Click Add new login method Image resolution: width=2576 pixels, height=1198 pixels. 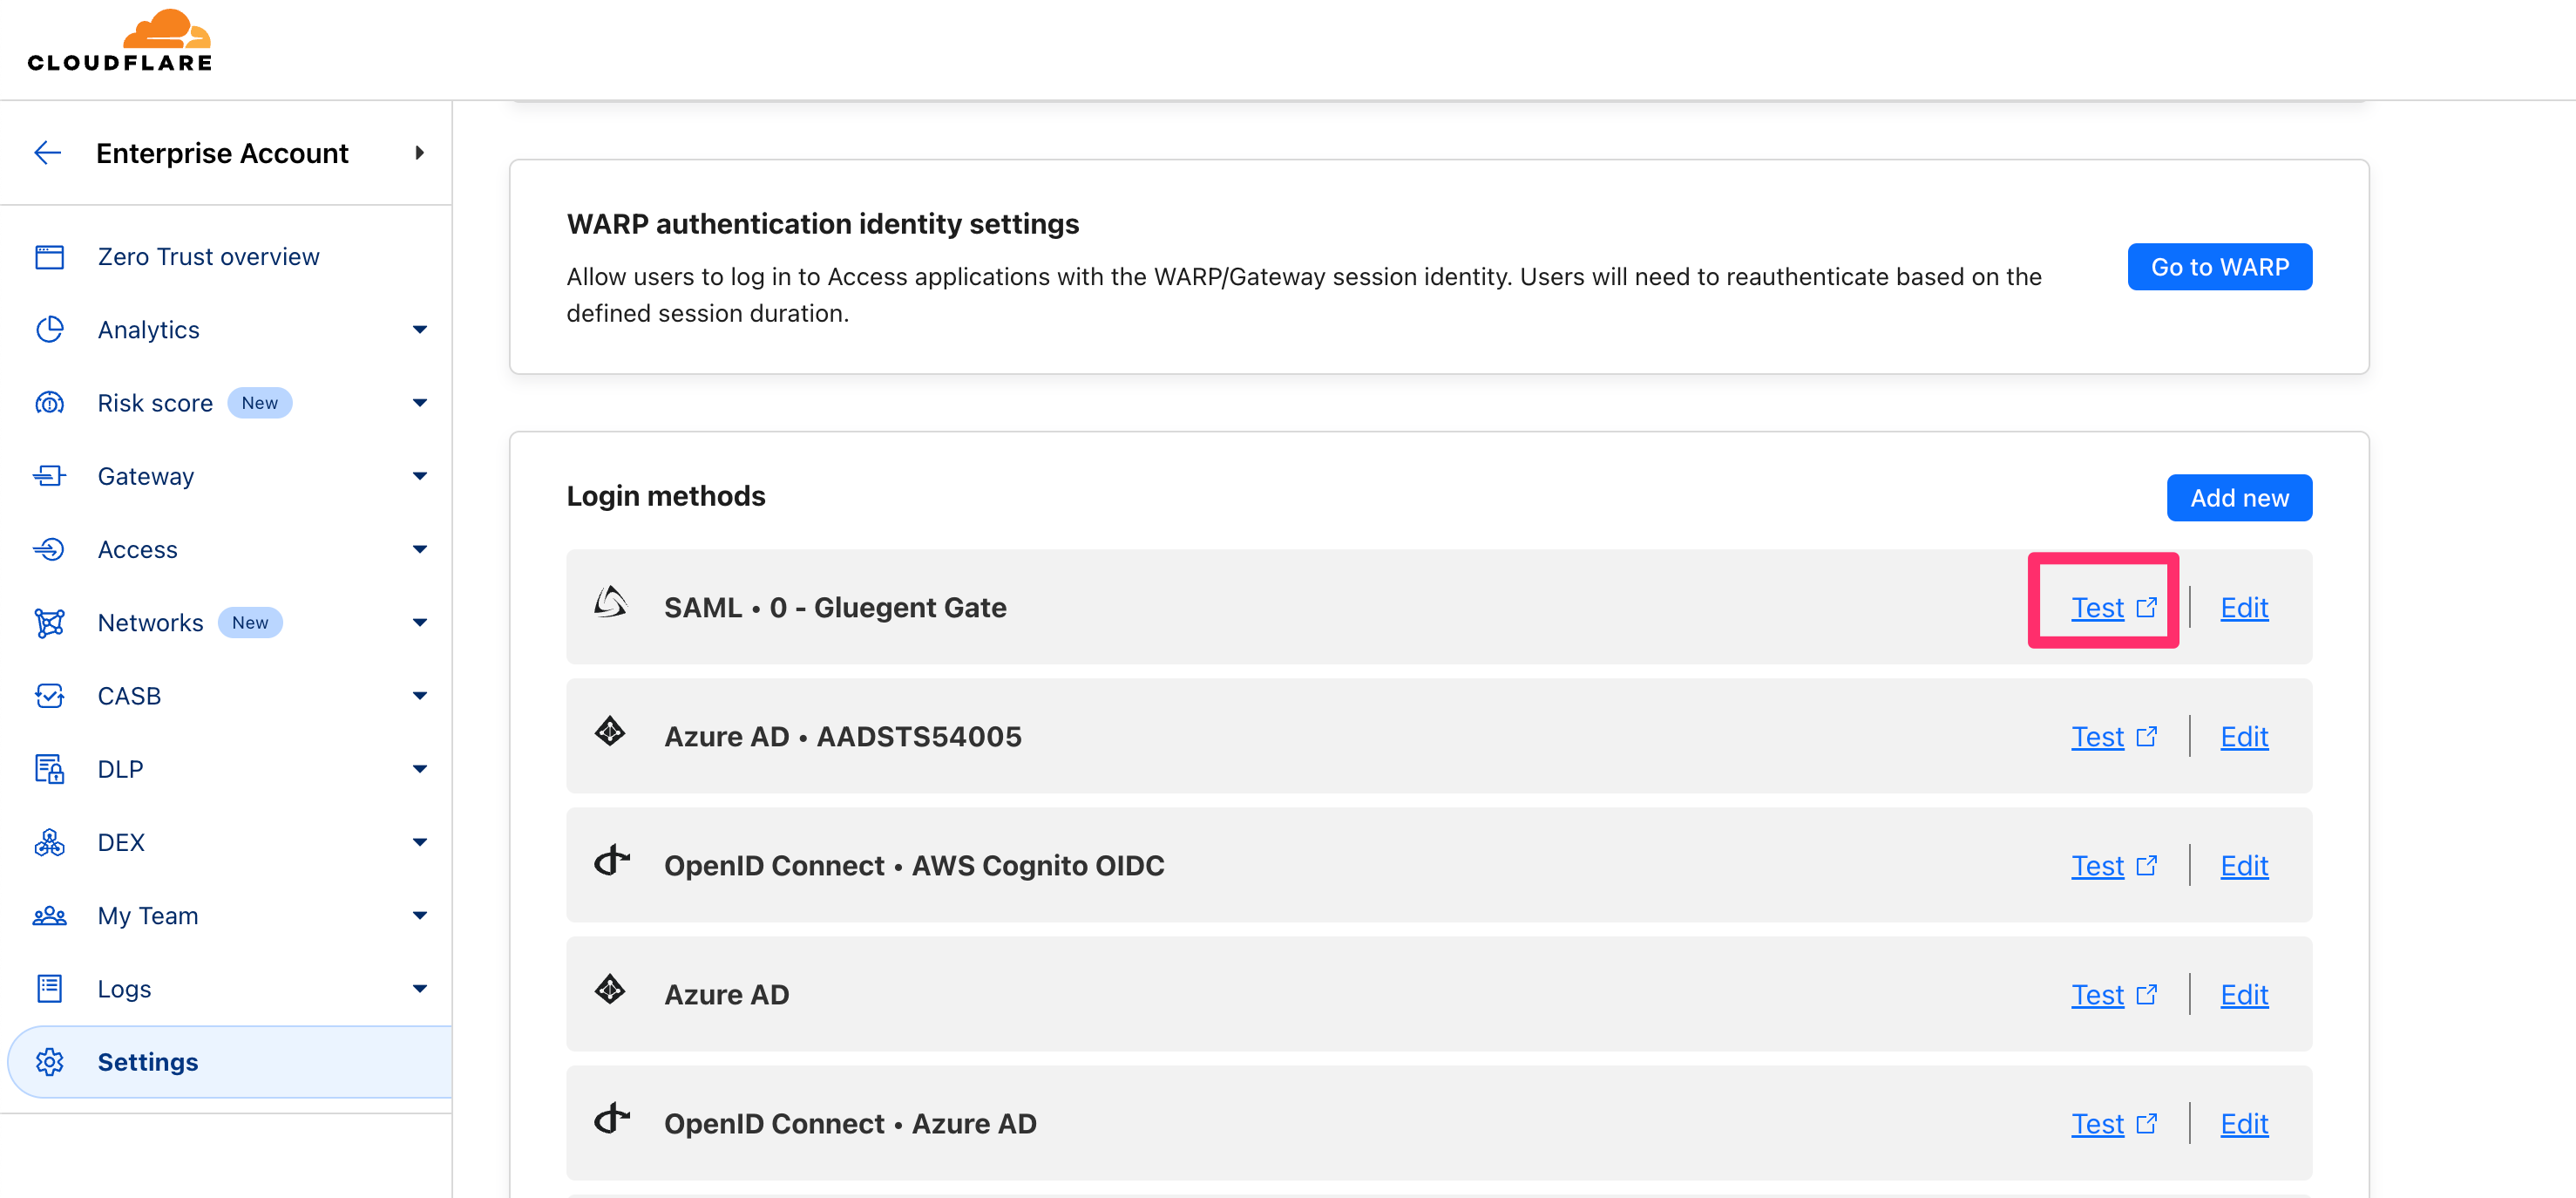tap(2239, 497)
